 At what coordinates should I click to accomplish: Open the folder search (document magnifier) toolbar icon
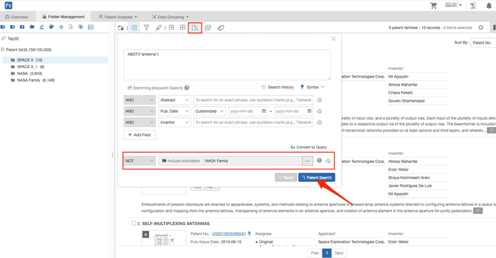[x=195, y=28]
